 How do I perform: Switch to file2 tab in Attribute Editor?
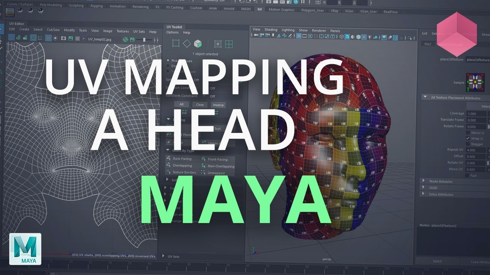tap(427, 44)
